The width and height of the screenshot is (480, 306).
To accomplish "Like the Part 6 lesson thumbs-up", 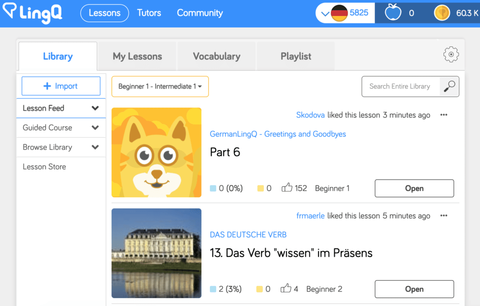I will click(x=286, y=188).
